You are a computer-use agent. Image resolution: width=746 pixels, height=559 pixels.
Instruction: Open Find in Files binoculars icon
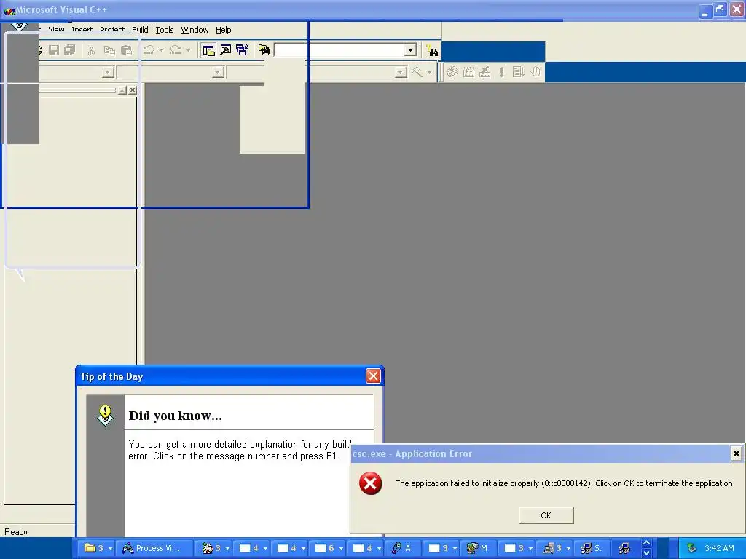264,50
